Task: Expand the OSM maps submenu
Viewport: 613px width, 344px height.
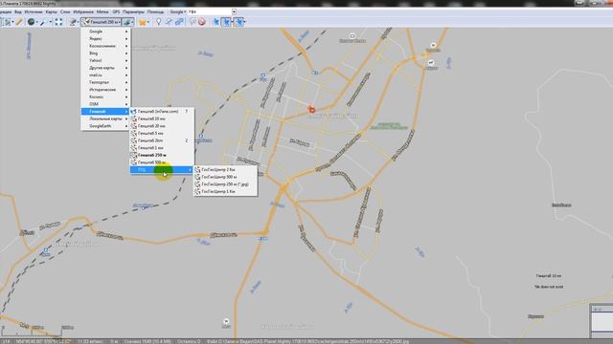Action: 105,104
